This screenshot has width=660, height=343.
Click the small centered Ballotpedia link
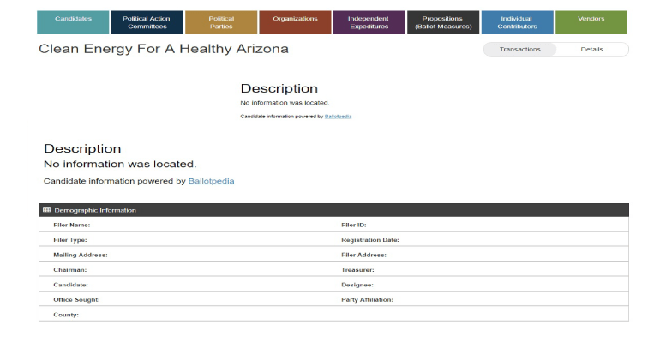338,117
